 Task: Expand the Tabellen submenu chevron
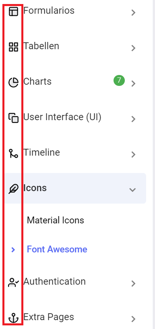pos(133,48)
